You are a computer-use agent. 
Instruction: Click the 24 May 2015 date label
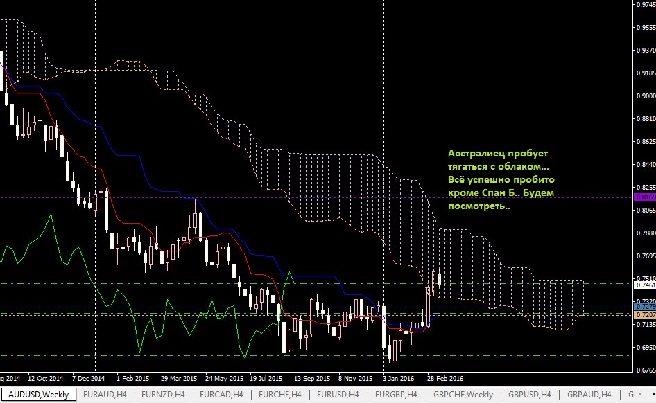tap(224, 378)
